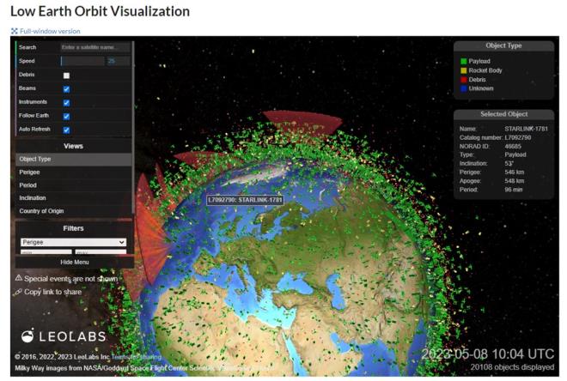567x381 pixels.
Task: Enable the Debris checkbox
Action: coord(66,76)
